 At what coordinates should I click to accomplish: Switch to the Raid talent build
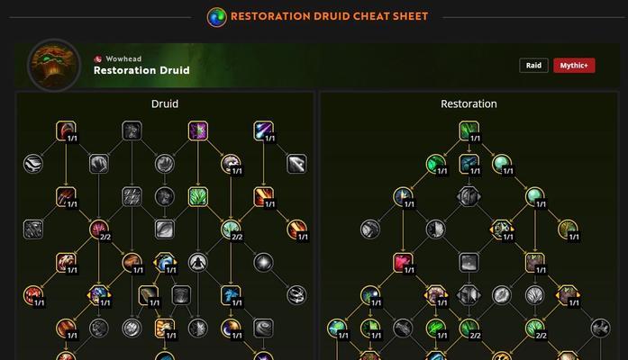(x=533, y=66)
